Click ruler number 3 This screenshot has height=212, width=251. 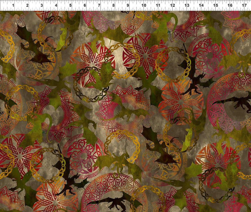pyautogui.click(x=42, y=5)
